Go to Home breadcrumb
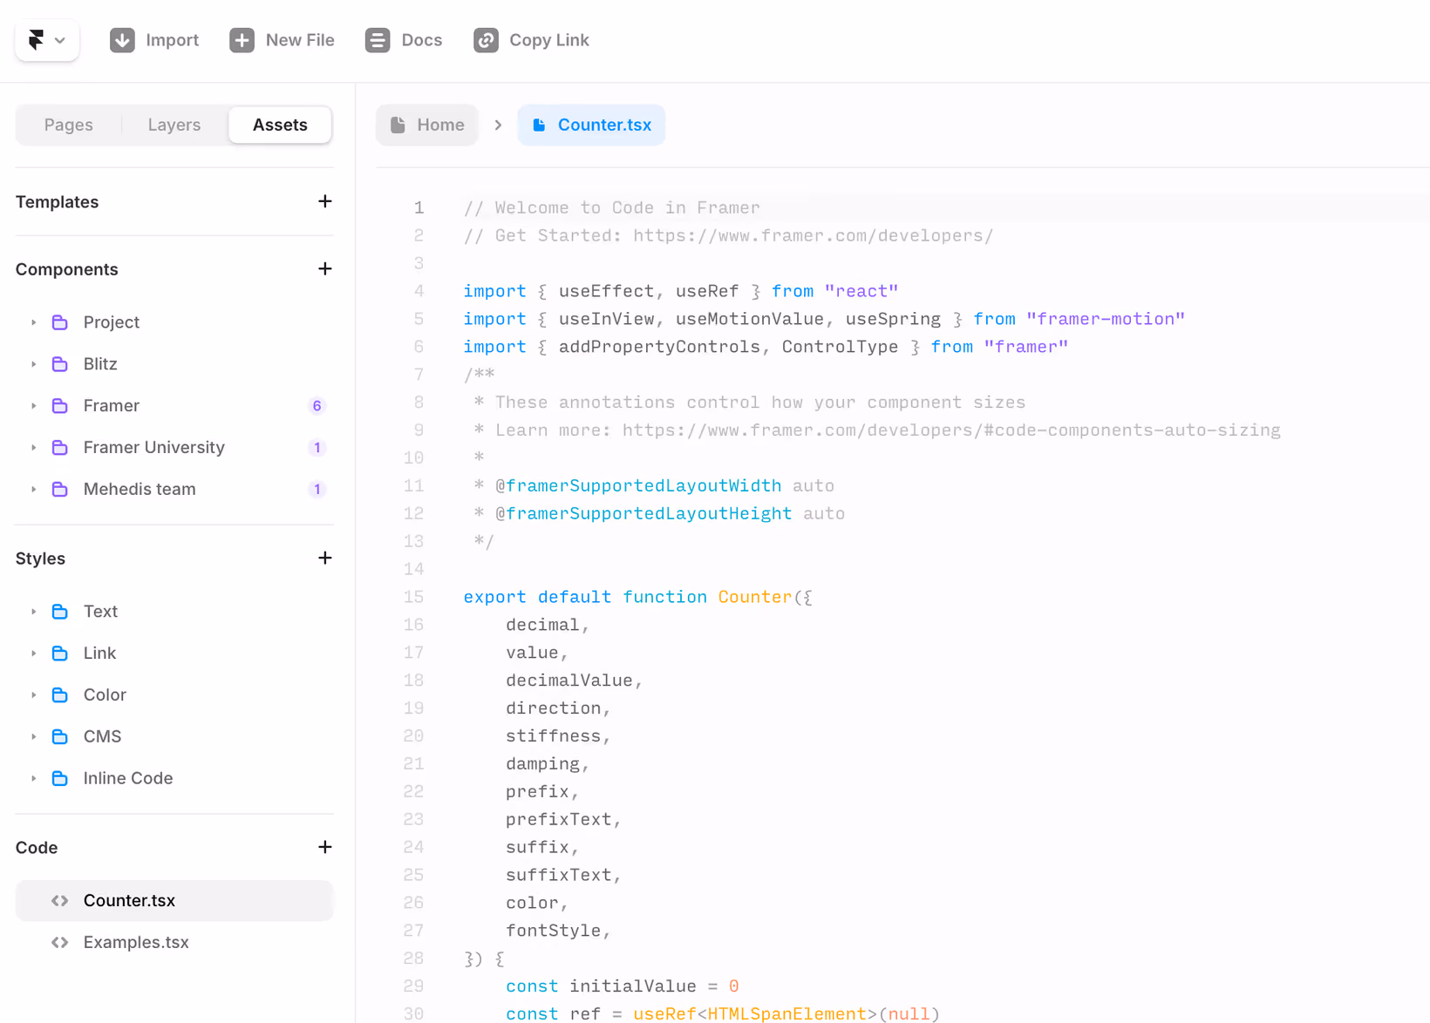 tap(427, 125)
